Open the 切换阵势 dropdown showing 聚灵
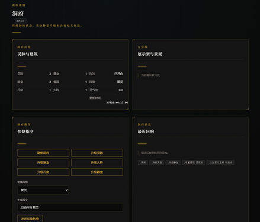This screenshot has height=222, width=260. coord(43,190)
